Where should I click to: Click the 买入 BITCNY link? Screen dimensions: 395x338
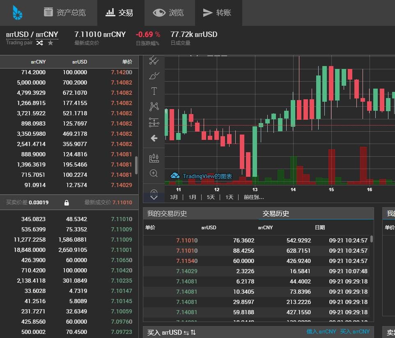355,332
